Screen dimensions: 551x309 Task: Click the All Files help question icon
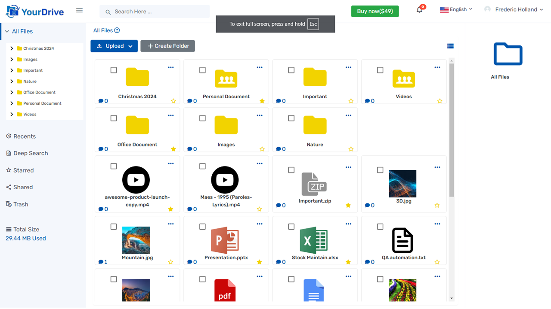click(117, 30)
